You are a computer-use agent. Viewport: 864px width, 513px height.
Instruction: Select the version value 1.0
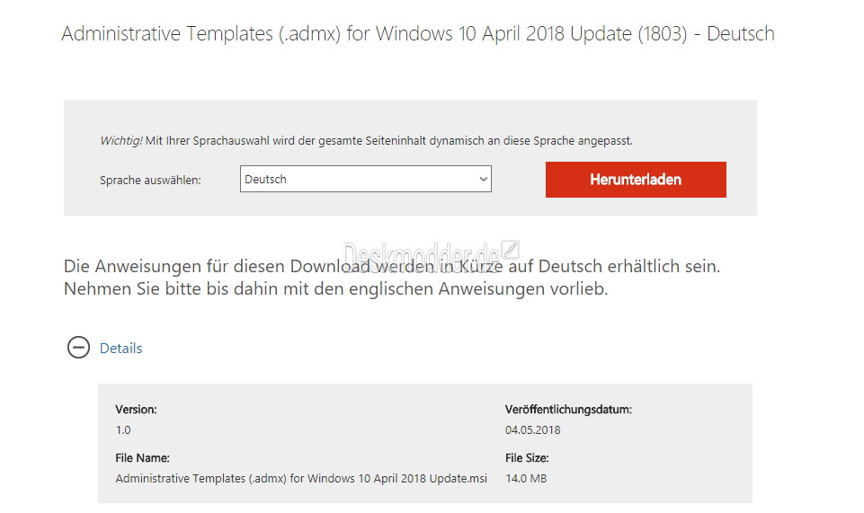pyautogui.click(x=123, y=429)
